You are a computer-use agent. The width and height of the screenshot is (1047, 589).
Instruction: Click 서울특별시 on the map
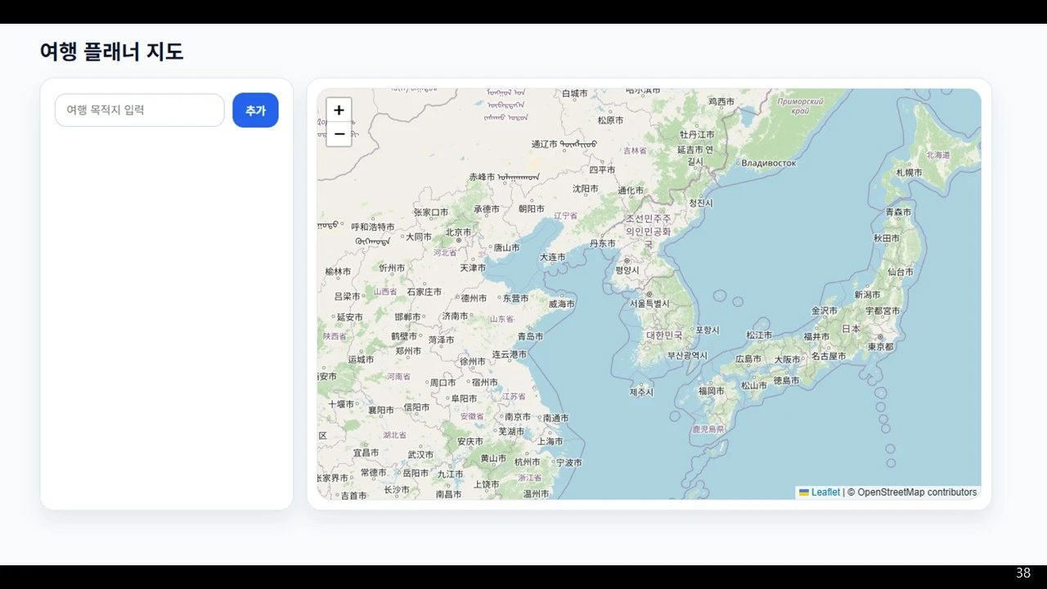(x=649, y=303)
